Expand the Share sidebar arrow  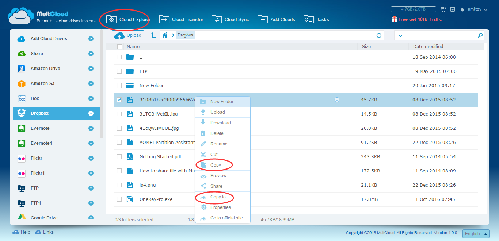coord(91,54)
